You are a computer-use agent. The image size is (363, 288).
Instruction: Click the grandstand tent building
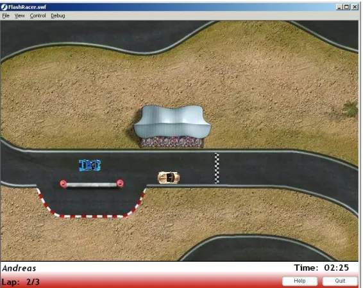click(173, 126)
